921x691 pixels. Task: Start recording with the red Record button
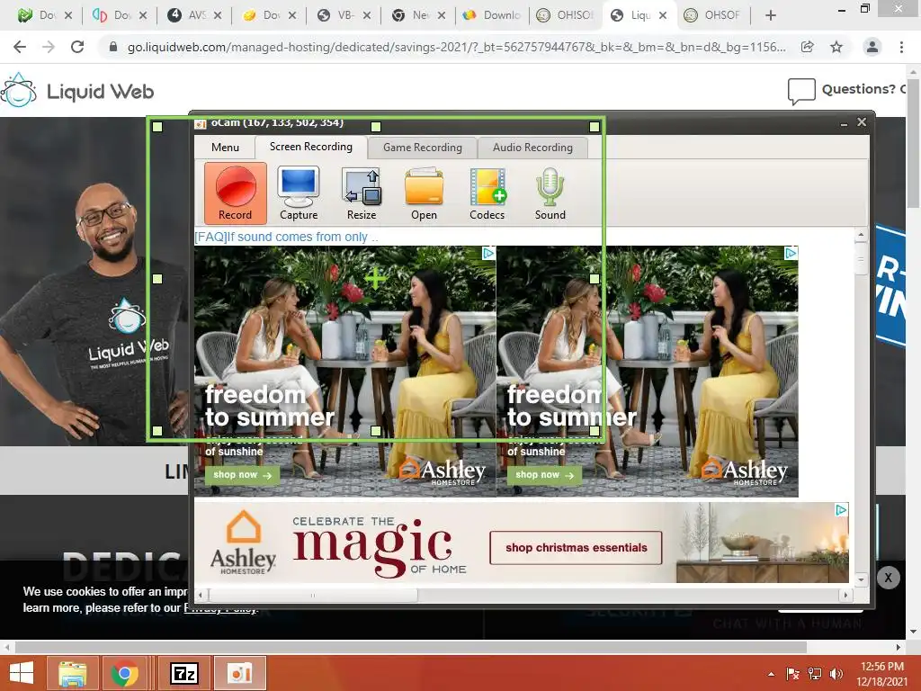coord(235,193)
